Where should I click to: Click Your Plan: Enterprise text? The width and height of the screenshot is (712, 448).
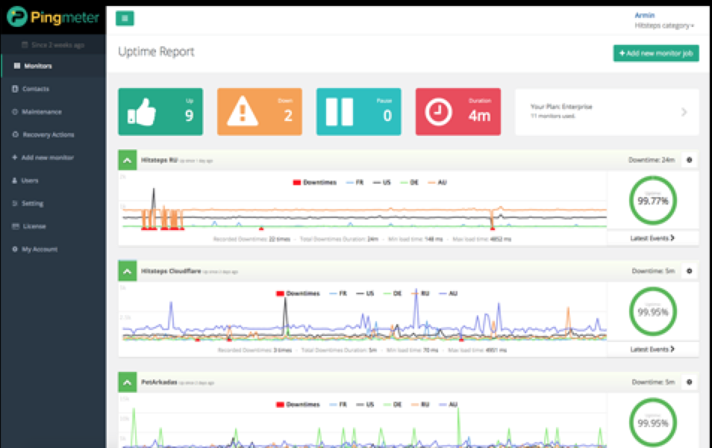click(x=561, y=107)
